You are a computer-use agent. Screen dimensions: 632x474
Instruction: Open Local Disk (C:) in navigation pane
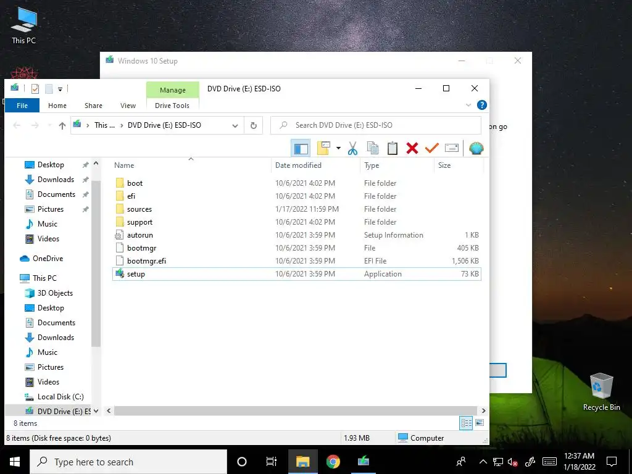click(x=60, y=397)
